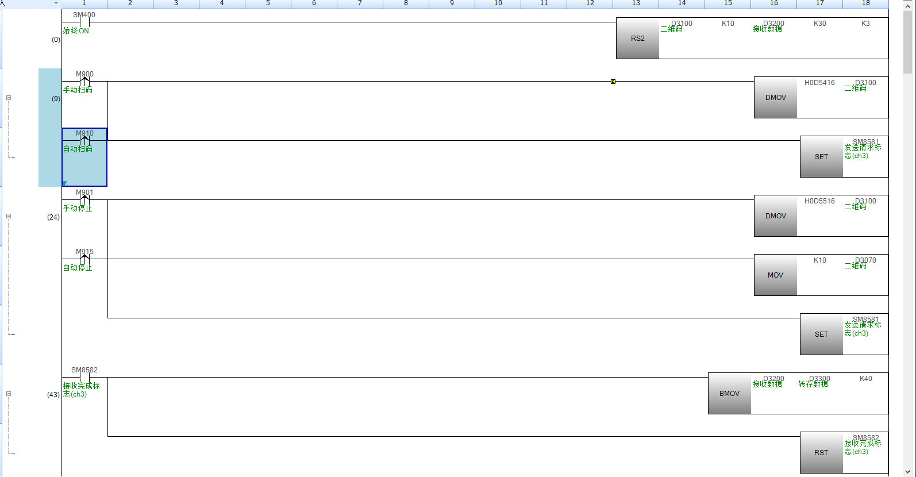Select the M900 rising-edge contact
Screen dimensions: 916x477
tap(84, 82)
